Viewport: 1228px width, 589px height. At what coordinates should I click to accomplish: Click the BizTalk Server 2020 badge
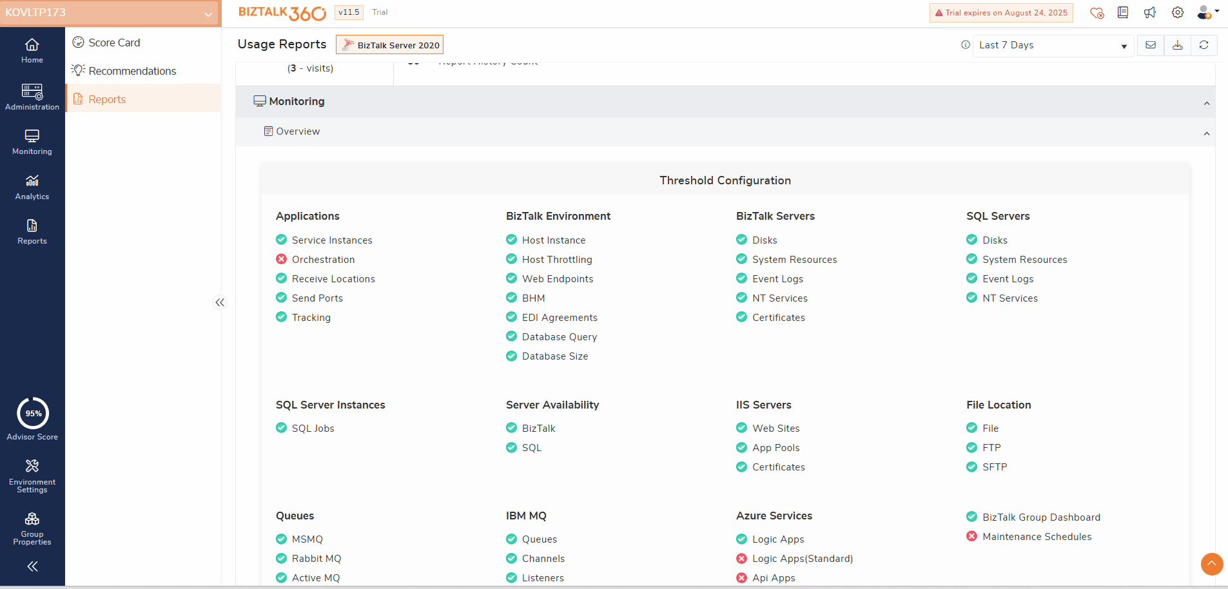point(389,44)
